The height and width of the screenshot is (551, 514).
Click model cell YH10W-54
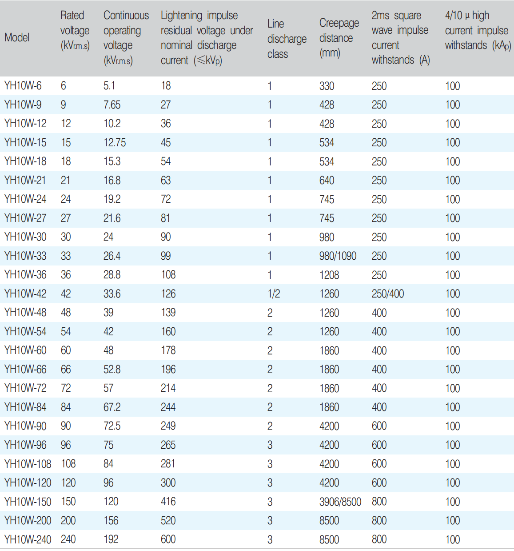[x=25, y=331]
